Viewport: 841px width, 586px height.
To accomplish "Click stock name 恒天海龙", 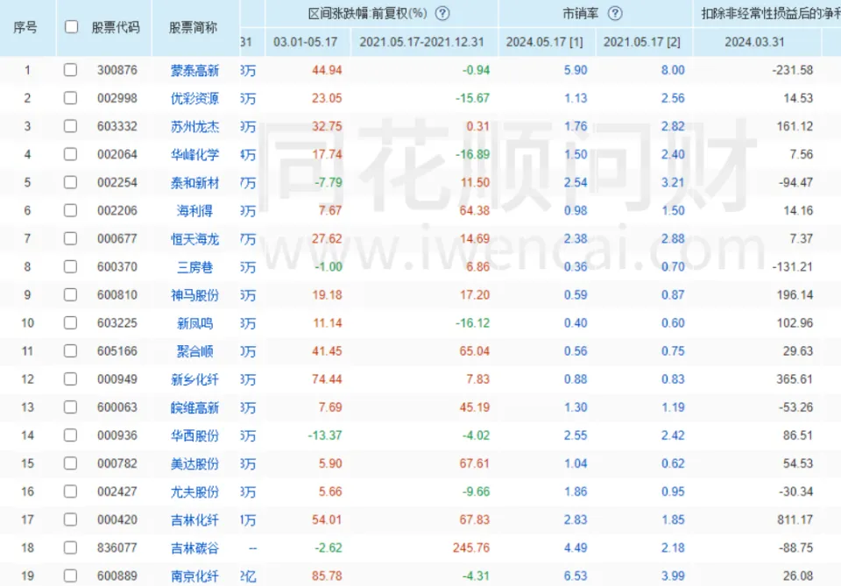I will tap(194, 238).
